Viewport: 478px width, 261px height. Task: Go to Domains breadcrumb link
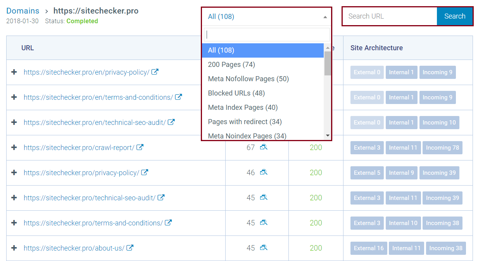[23, 11]
